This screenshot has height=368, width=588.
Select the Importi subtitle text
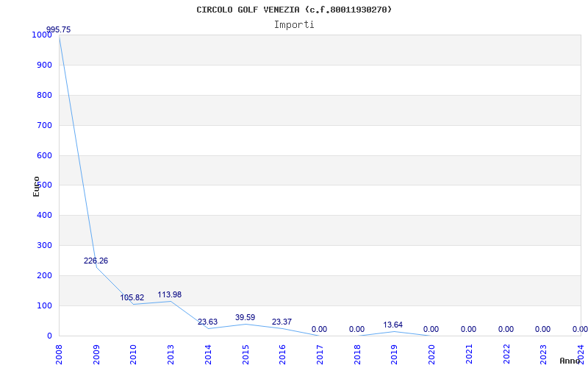click(294, 25)
